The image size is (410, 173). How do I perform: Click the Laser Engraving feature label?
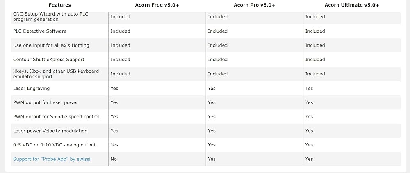(31, 88)
